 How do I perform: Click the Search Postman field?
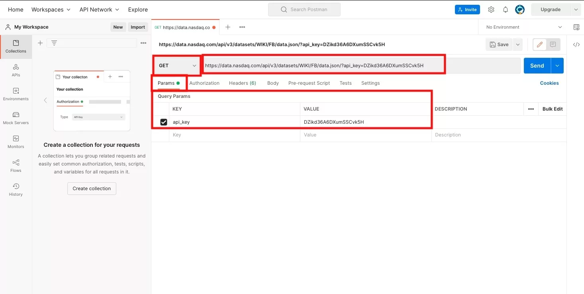coord(304,10)
